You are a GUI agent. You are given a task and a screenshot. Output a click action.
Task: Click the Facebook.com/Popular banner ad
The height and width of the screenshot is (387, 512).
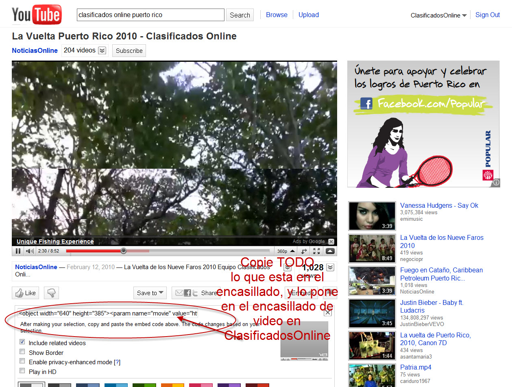(x=423, y=124)
